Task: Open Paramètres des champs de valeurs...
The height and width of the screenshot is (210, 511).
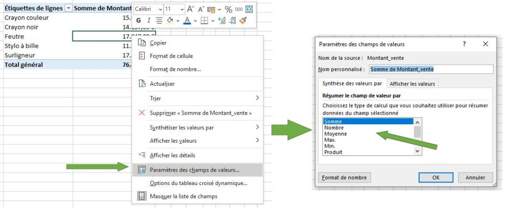Action: pyautogui.click(x=197, y=170)
